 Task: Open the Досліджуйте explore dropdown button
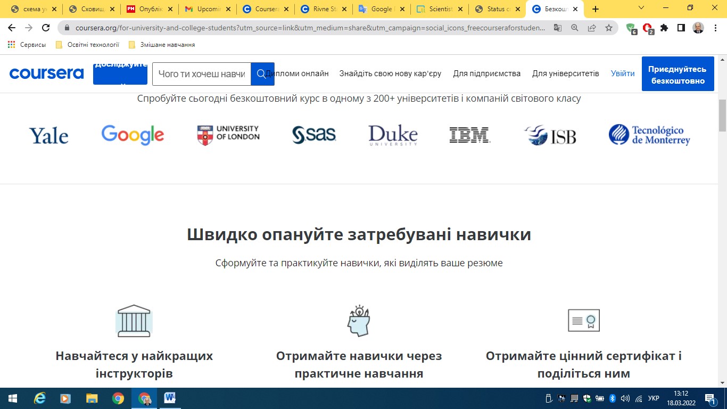click(x=120, y=73)
